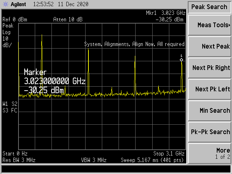Viewport: 232px width, 174px height.
Task: Click the Start 0 Hz label
Action: coord(15,154)
